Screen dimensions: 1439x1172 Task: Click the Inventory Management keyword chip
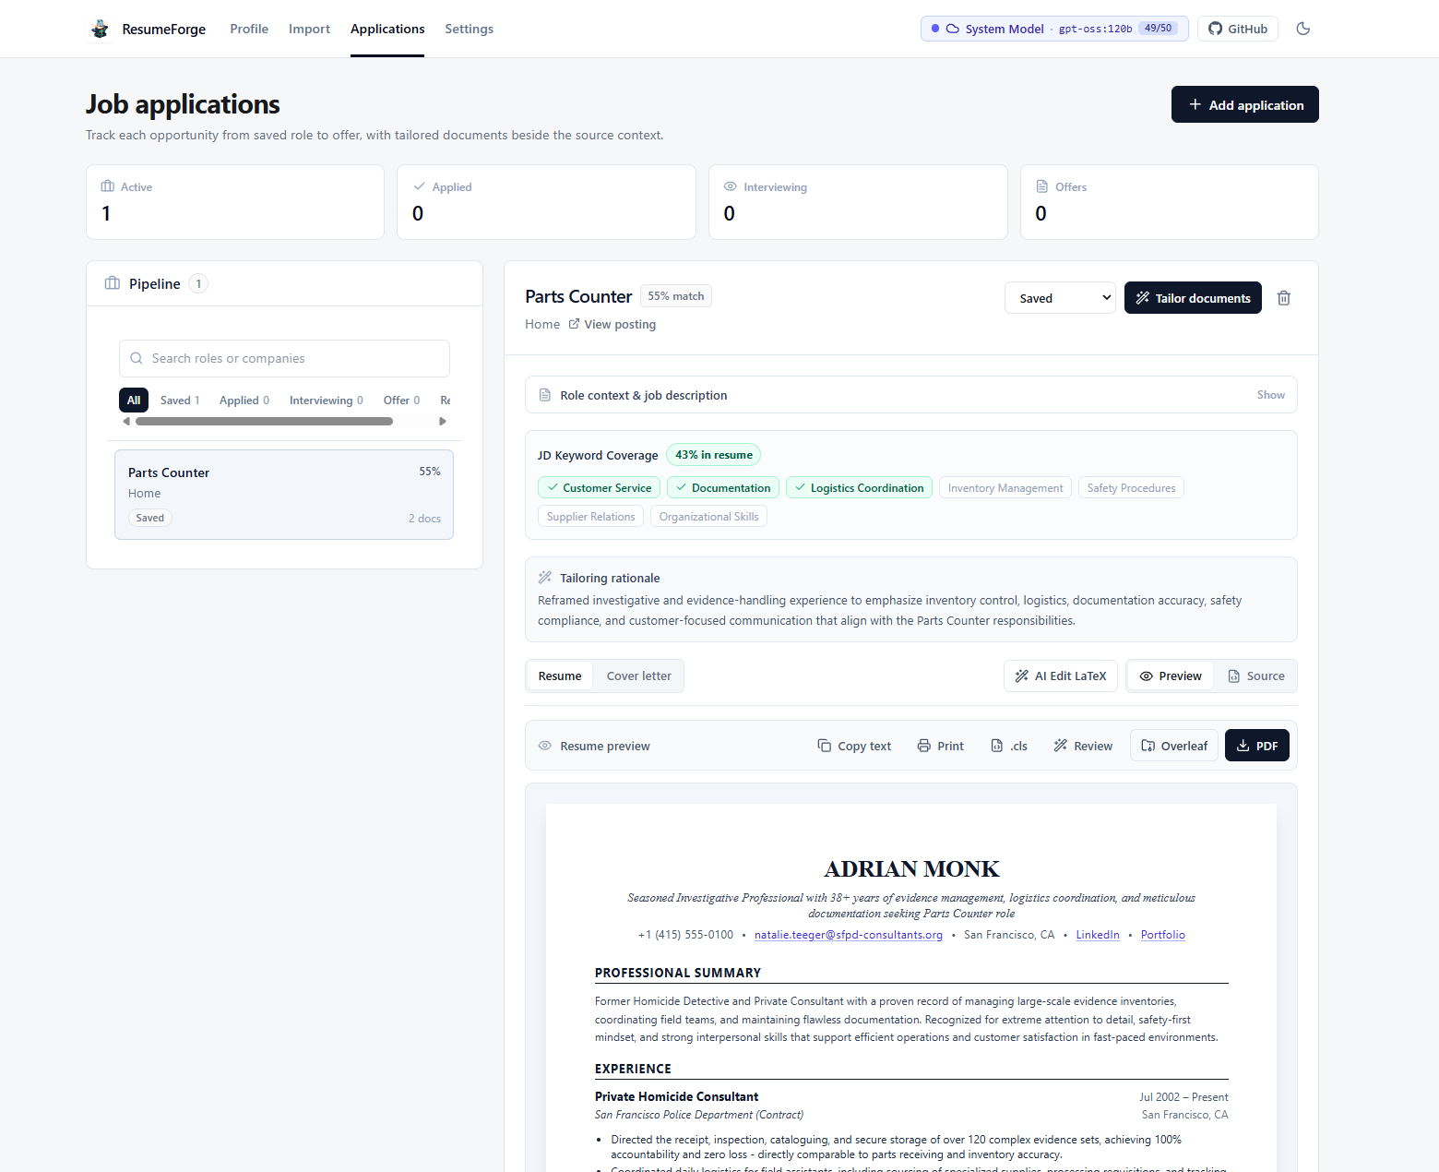pos(1005,487)
